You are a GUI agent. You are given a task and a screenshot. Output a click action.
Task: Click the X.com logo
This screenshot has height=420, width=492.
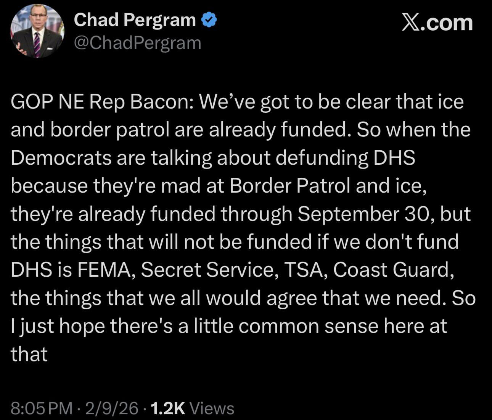pyautogui.click(x=437, y=23)
